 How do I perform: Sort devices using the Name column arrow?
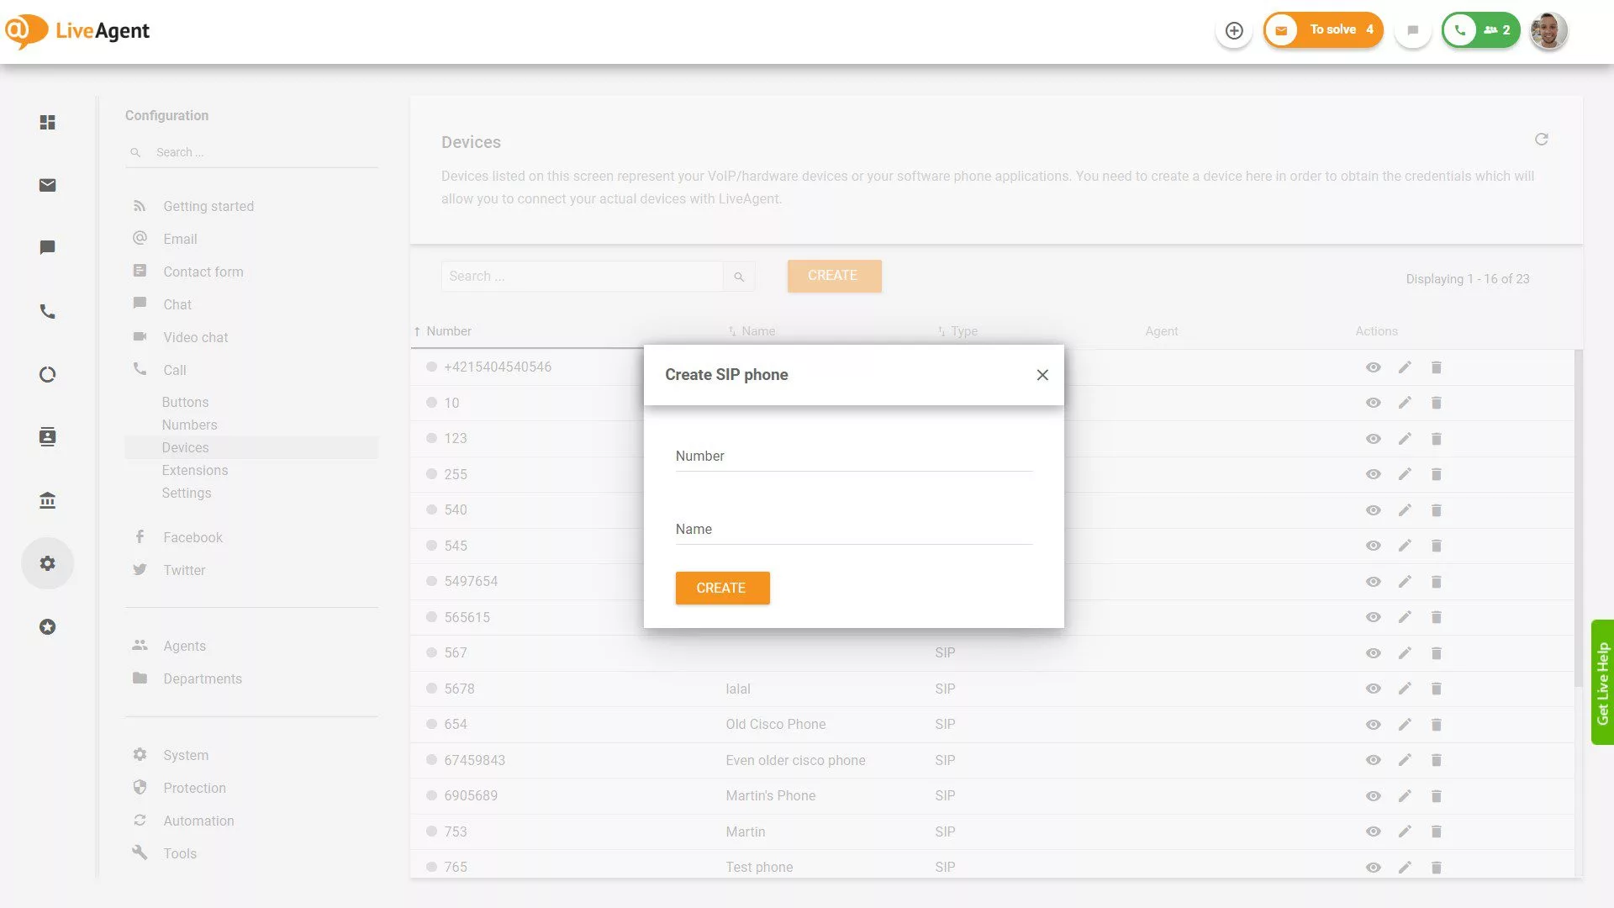coord(731,330)
